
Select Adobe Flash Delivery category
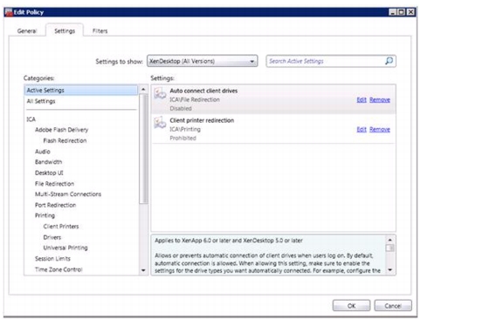[61, 130]
